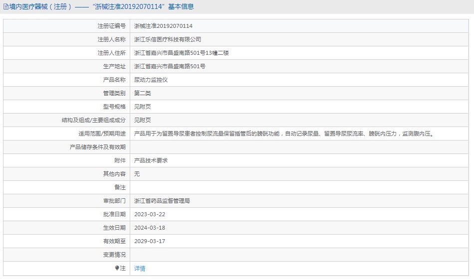The image size is (474, 279).
Task: Click the 产品储存条件及有效期 label
Action: (x=98, y=147)
